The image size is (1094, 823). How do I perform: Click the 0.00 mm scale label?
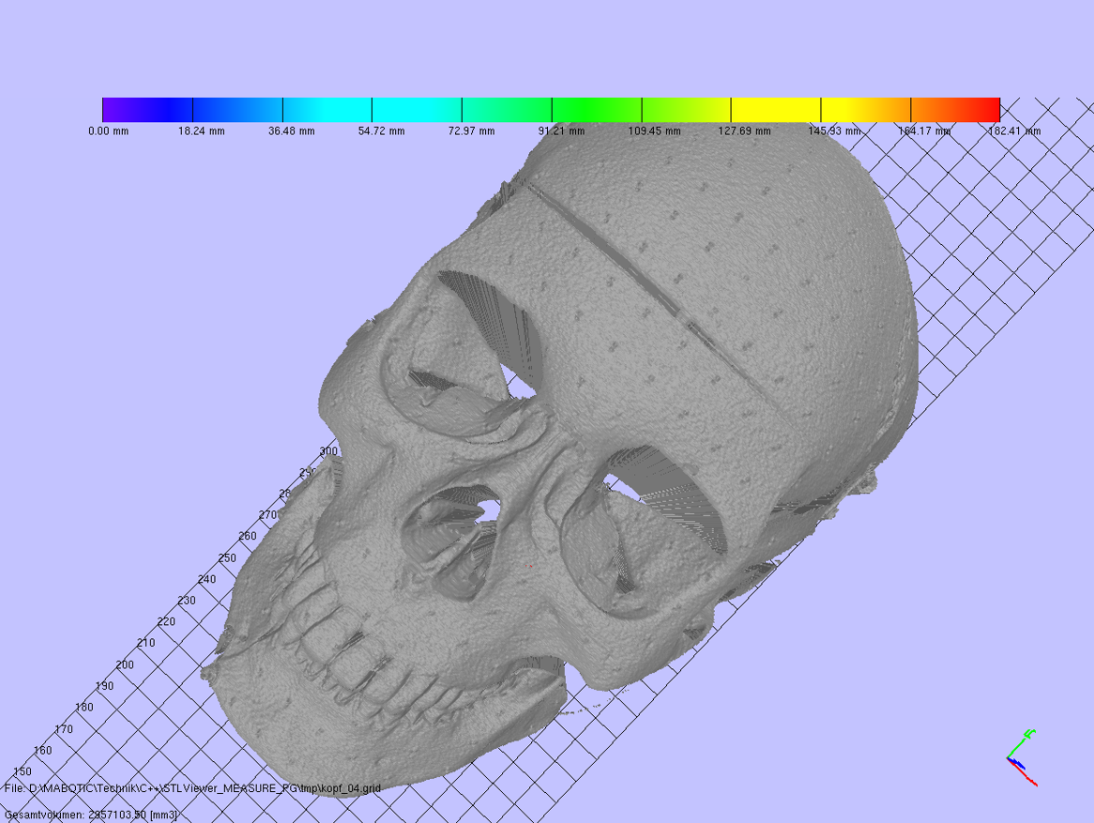(109, 131)
